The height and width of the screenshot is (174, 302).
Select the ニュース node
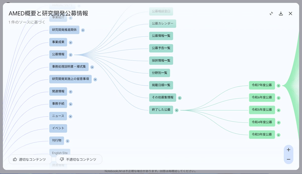click(x=58, y=116)
